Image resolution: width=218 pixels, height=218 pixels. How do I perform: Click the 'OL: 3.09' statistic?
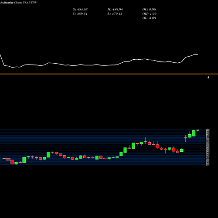149,18
